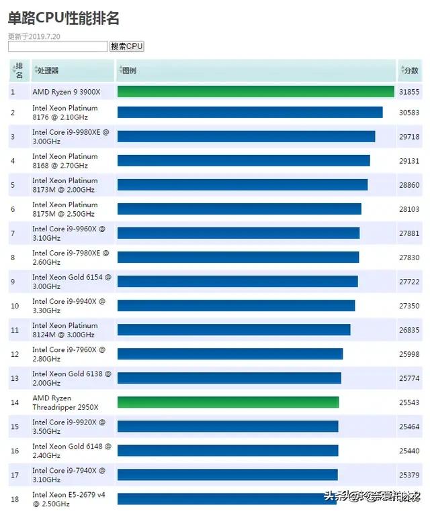Viewport: 430px width, 511px height.
Task: Click the green bar for Threadripper 2950X
Action: [x=228, y=402]
